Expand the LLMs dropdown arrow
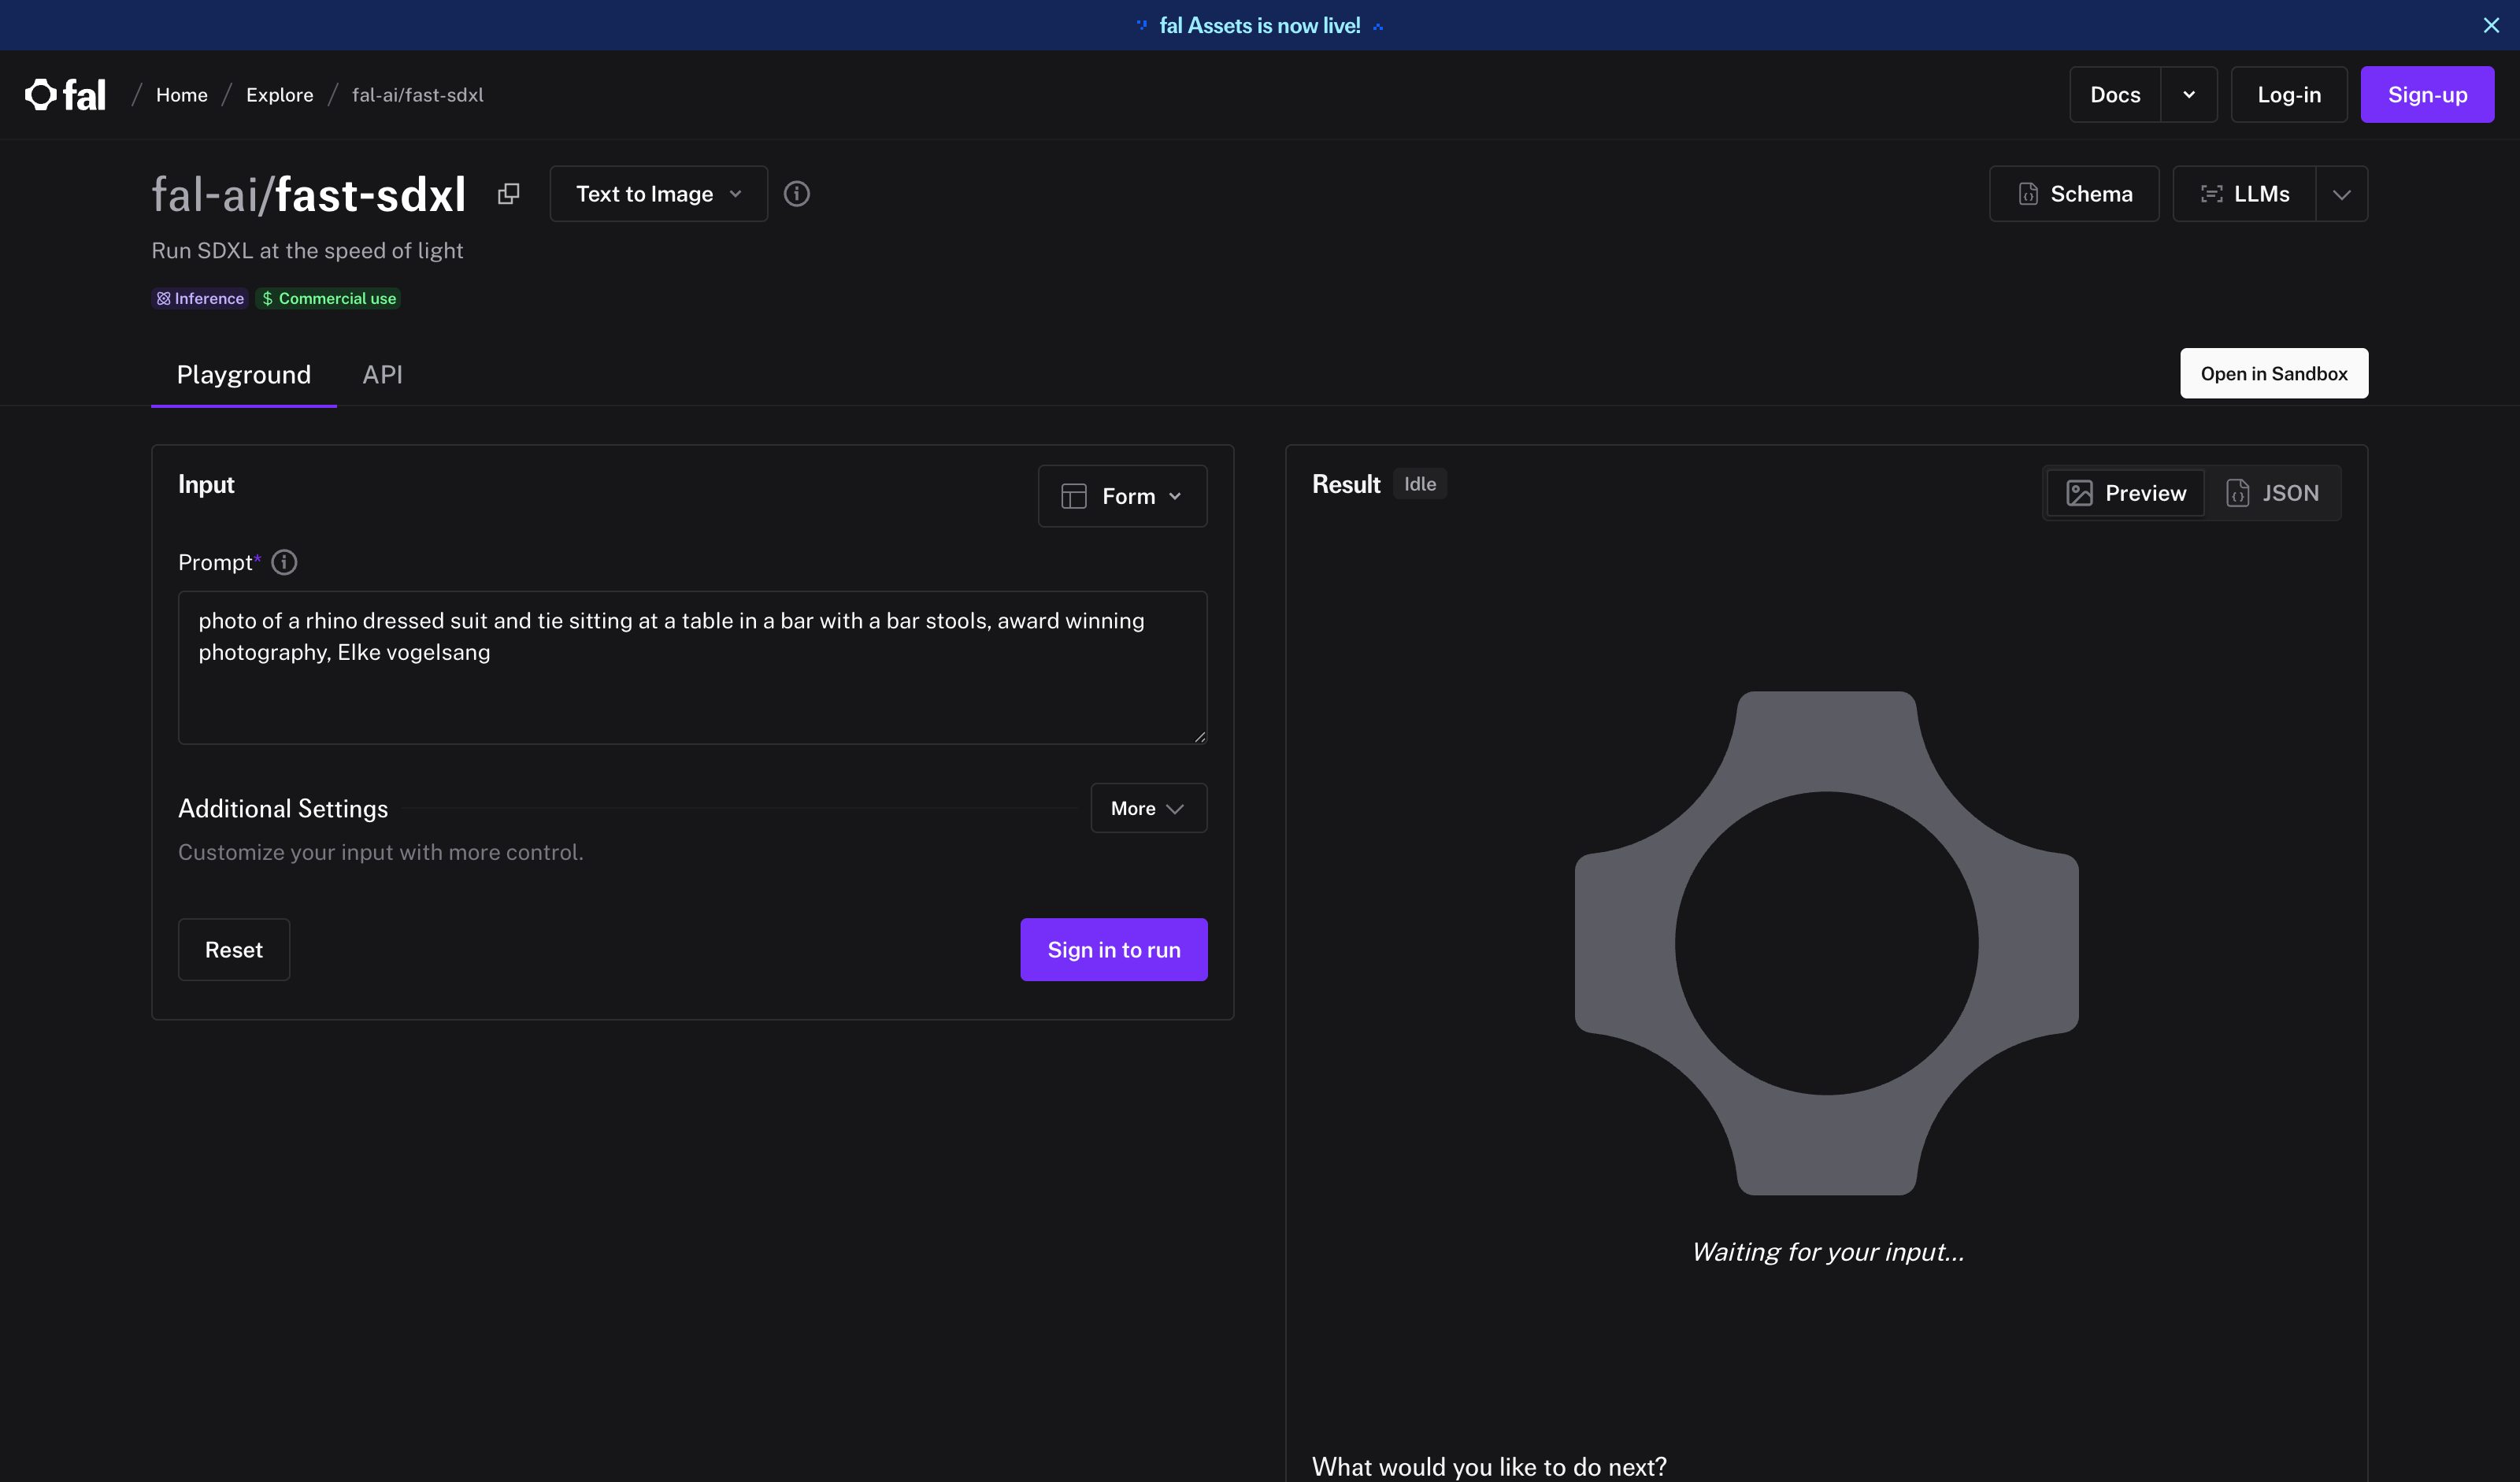The height and width of the screenshot is (1482, 2520). tap(2341, 194)
